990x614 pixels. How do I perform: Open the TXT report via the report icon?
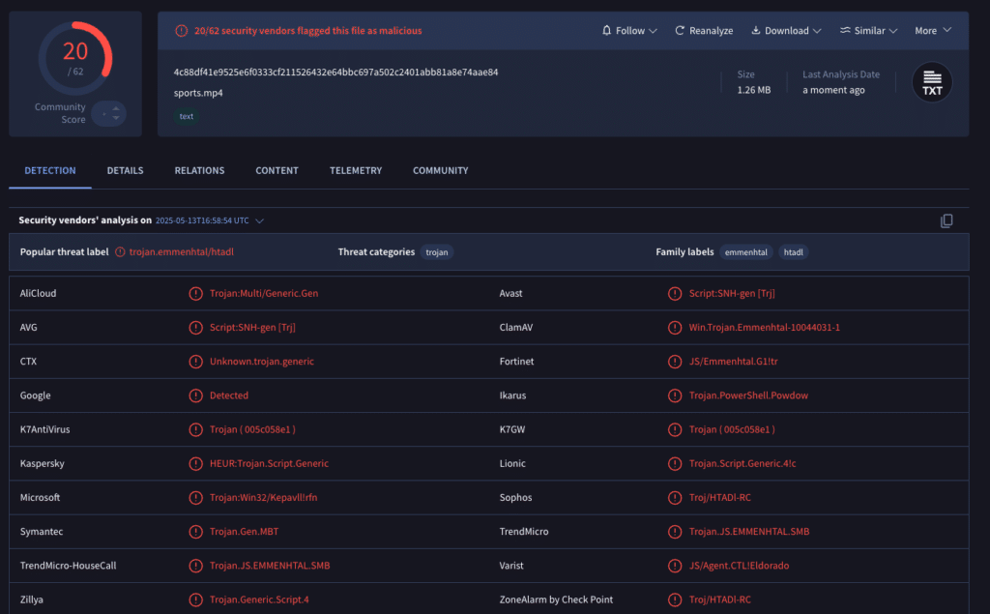(x=931, y=82)
